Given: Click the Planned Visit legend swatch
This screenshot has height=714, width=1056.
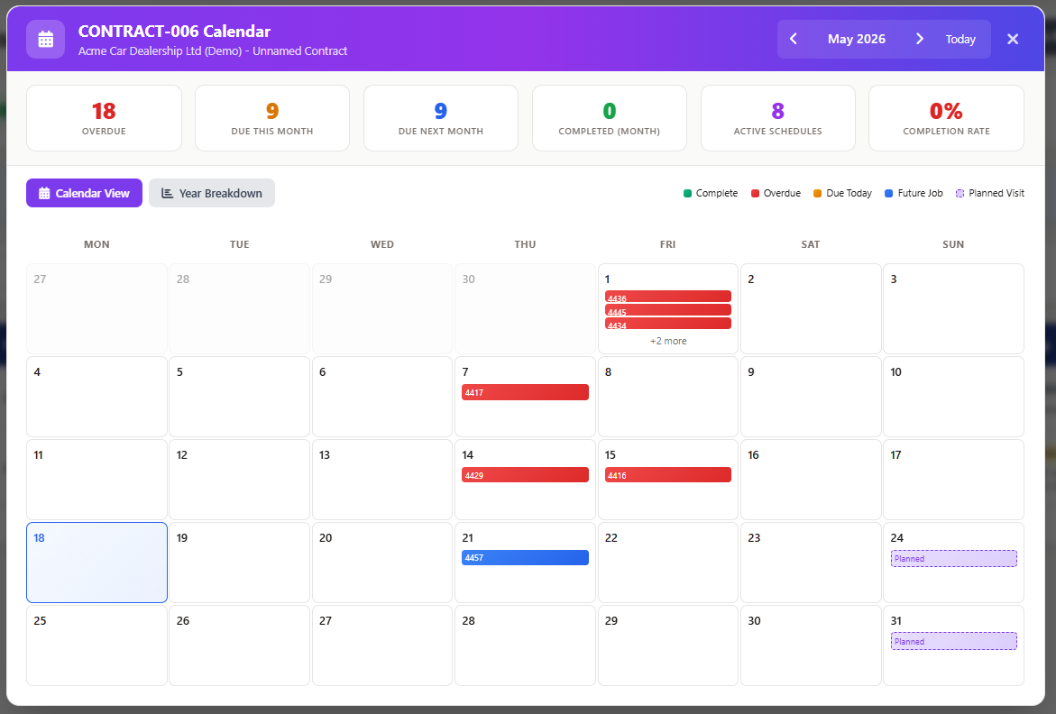Looking at the screenshot, I should coord(960,193).
